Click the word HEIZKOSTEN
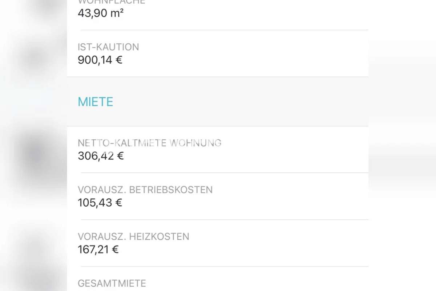The image size is (436, 291). pyautogui.click(x=159, y=237)
